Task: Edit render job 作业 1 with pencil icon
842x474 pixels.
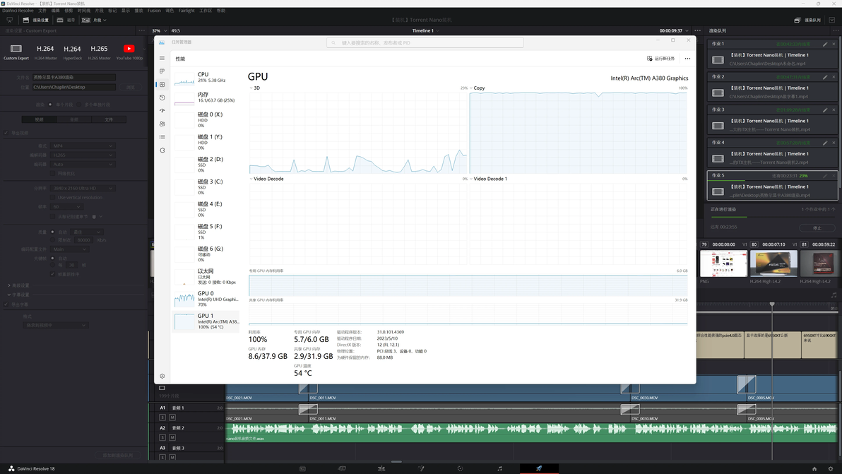Action: point(825,44)
